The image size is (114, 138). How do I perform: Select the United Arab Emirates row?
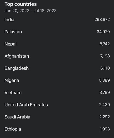(57, 105)
